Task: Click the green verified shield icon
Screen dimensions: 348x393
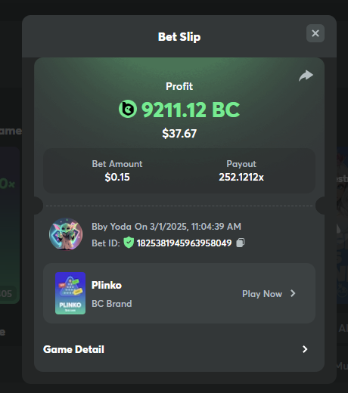Action: point(129,243)
